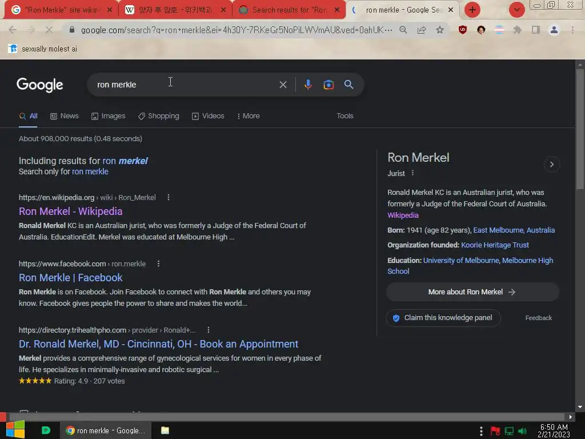The width and height of the screenshot is (585, 439).
Task: Send Feedback on knowledge panel
Action: pyautogui.click(x=538, y=318)
